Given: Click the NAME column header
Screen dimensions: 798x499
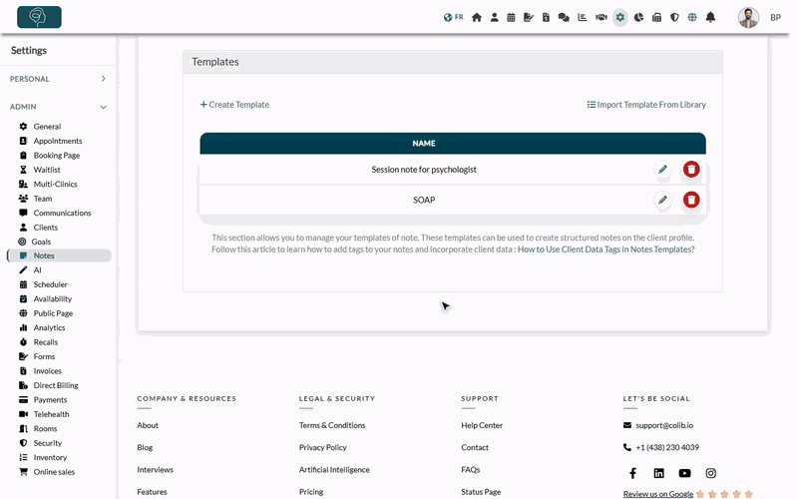Looking at the screenshot, I should coord(423,144).
